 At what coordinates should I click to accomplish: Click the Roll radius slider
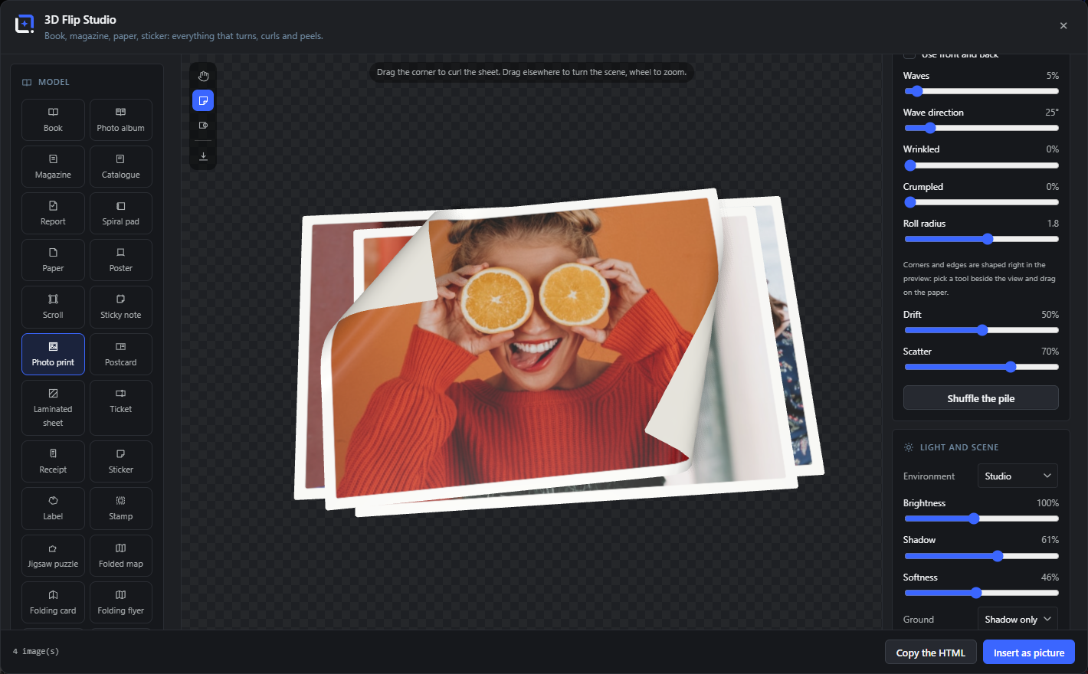981,239
